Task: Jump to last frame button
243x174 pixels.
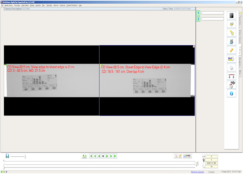Action: pos(115,156)
